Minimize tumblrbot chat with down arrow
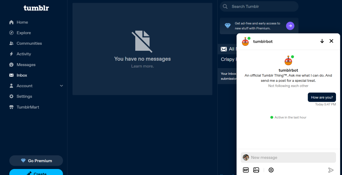342x175 pixels. click(x=322, y=41)
